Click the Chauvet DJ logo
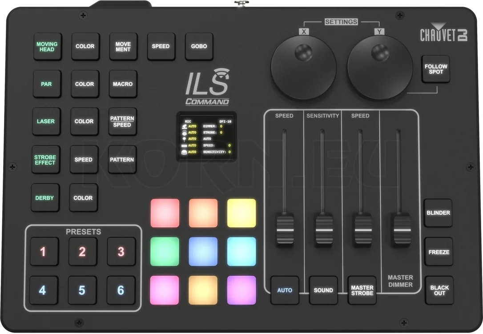The width and height of the screenshot is (483, 334). point(444,32)
